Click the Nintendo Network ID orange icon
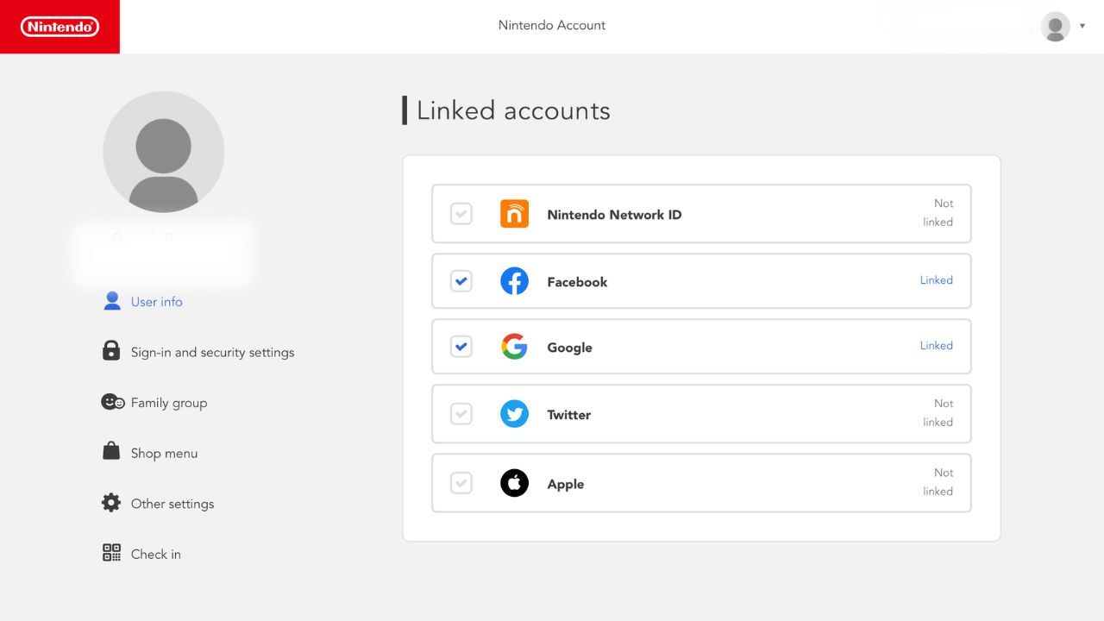 514,214
